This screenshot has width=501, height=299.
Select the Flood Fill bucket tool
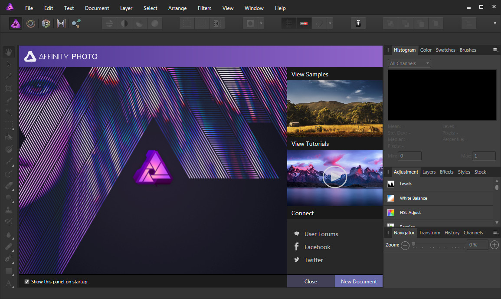tap(9, 137)
